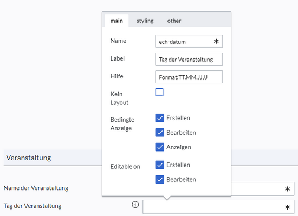Uncheck Bearbeiten under Editable on
Viewport: 298px width, 216px height.
pos(160,179)
